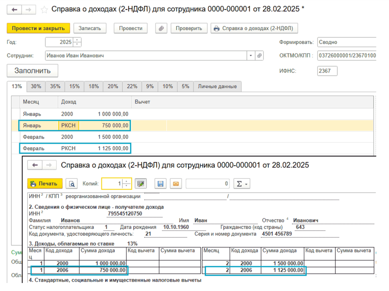Screen dimensions: 389x291
Task: Click back arrow in print form window
Action: tap(35, 165)
